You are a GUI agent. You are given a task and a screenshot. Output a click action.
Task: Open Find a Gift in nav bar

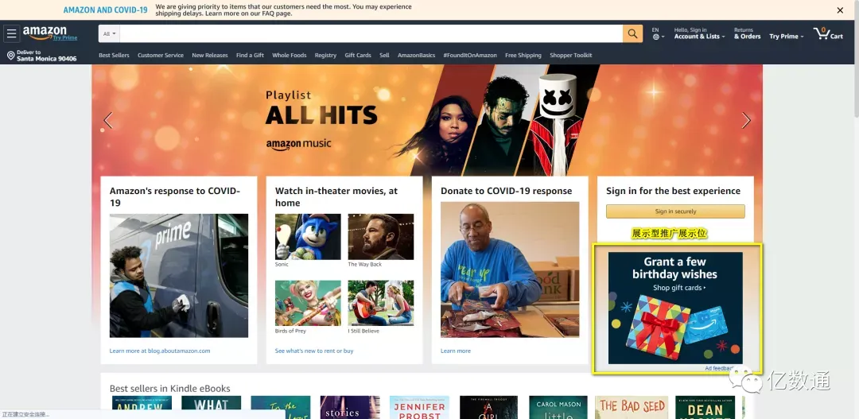coord(250,56)
